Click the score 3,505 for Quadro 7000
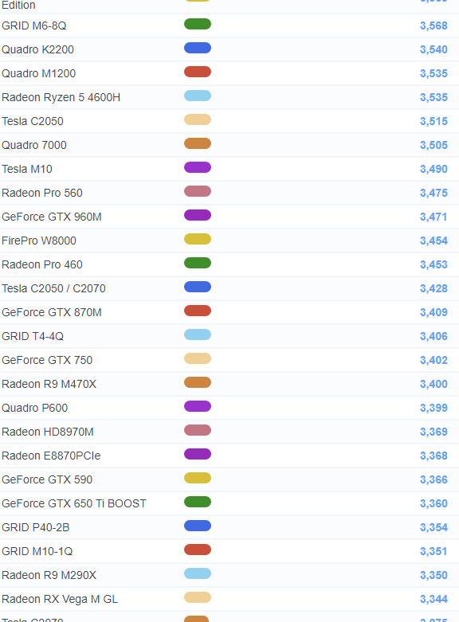 pos(433,145)
